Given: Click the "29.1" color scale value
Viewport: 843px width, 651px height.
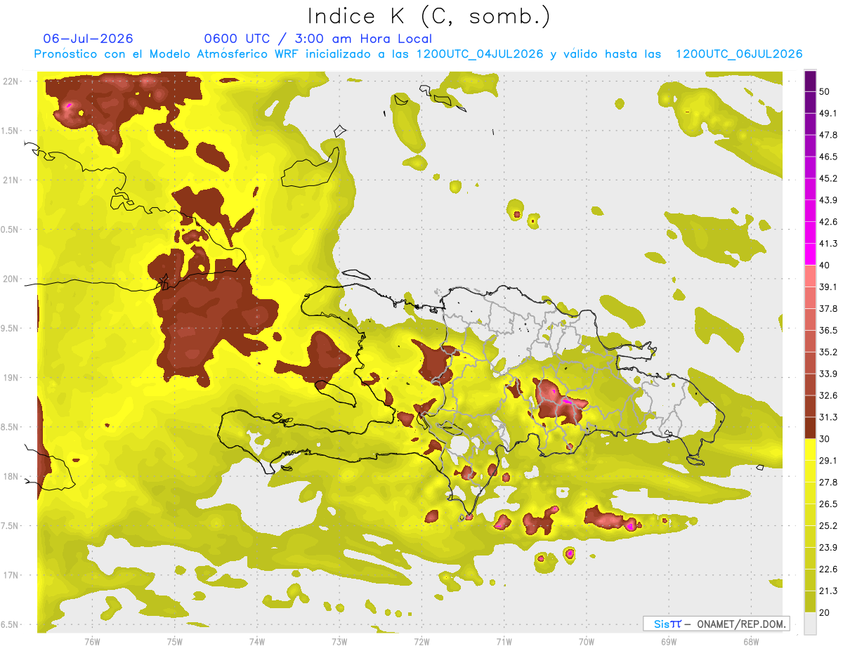Looking at the screenshot, I should pyautogui.click(x=828, y=461).
